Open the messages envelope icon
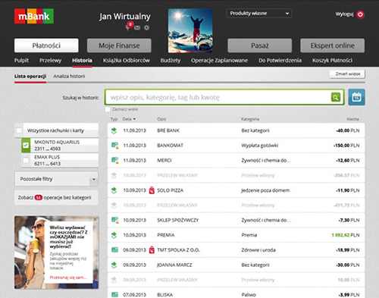379x298 pixels. tap(137, 28)
